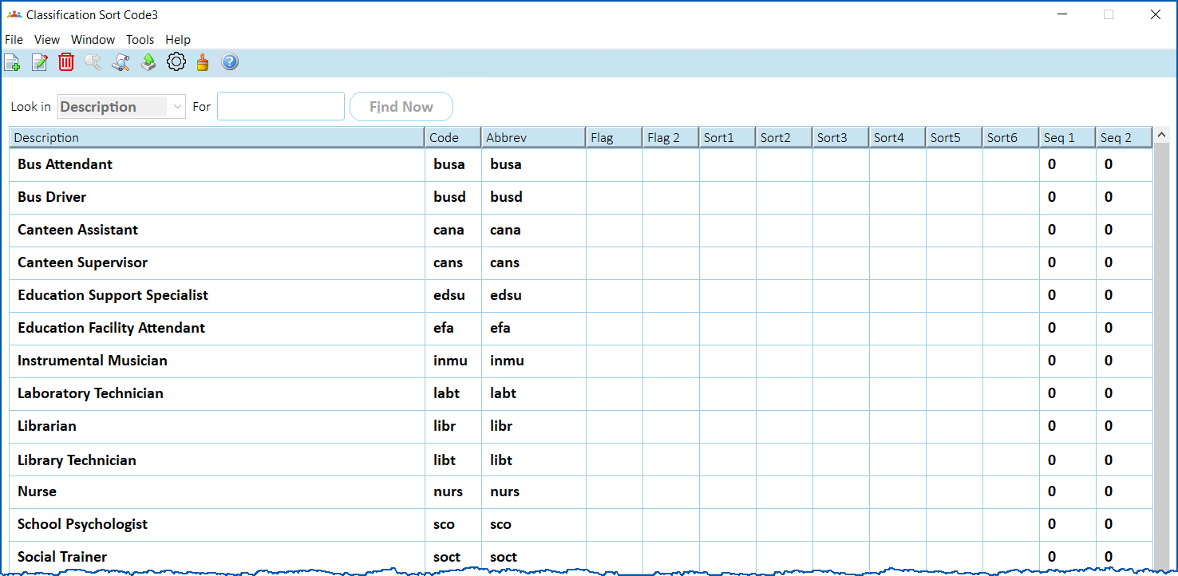Viewport: 1178px width, 576px height.
Task: Sort by the Description column header
Action: point(216,137)
